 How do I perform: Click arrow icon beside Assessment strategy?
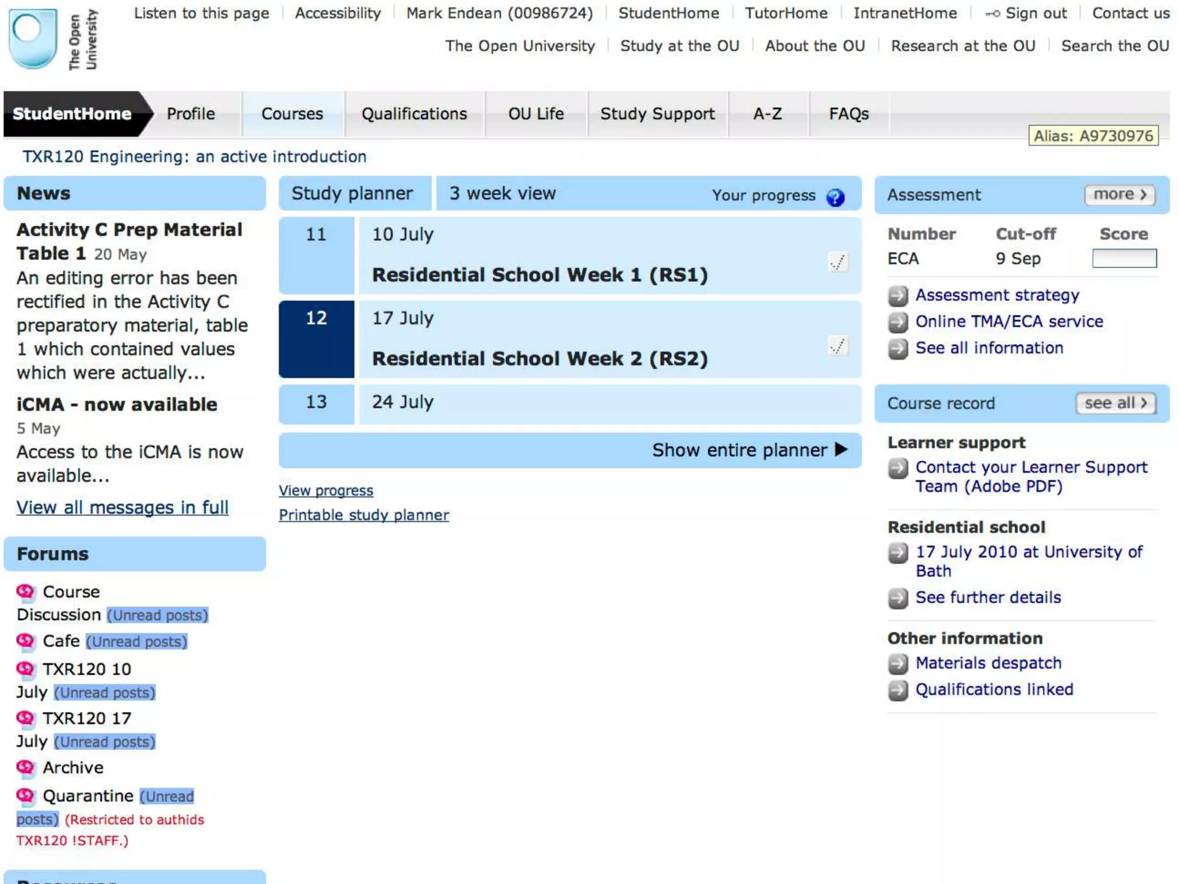897,296
